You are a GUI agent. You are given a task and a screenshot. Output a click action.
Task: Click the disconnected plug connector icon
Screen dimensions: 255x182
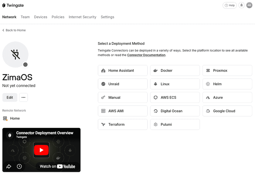click(15, 54)
